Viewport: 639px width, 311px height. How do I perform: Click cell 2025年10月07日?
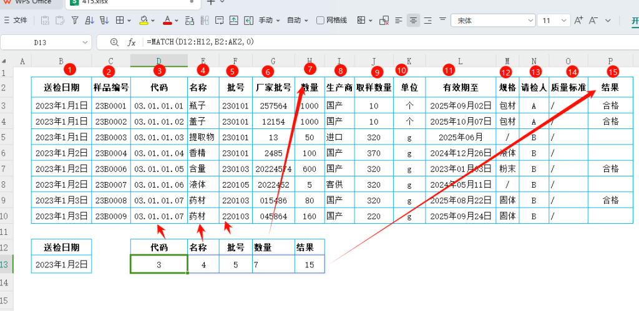[x=461, y=122]
